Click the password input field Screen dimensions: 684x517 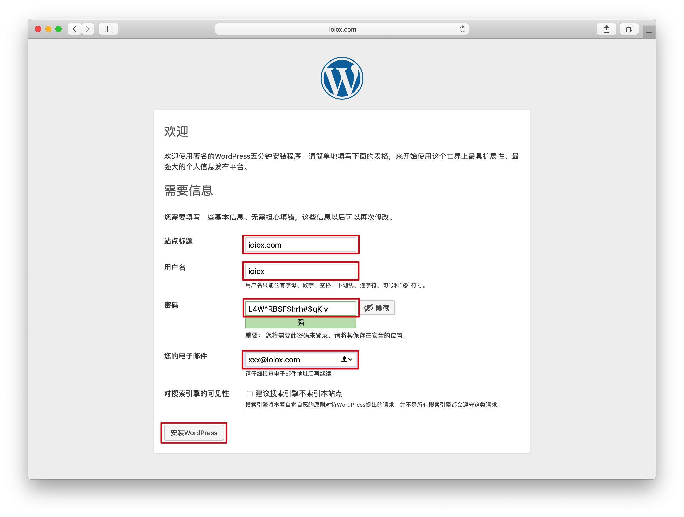[300, 309]
